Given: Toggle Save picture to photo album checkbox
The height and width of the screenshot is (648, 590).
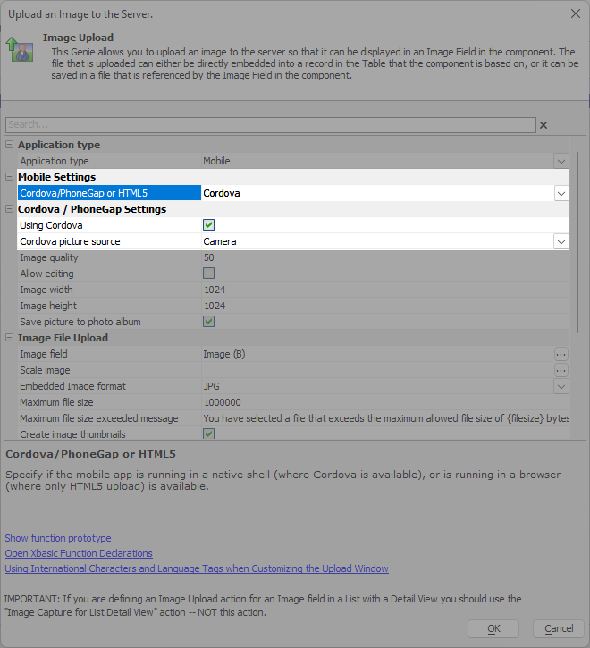Looking at the screenshot, I should point(209,322).
